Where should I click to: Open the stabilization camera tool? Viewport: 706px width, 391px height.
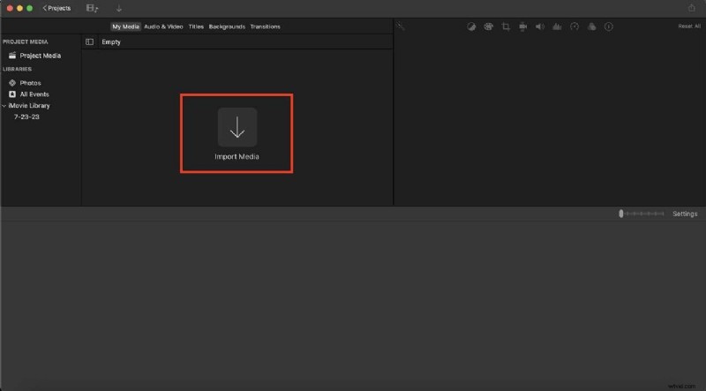(x=522, y=26)
